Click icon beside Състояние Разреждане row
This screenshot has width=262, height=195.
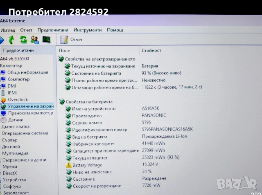pyautogui.click(x=69, y=179)
